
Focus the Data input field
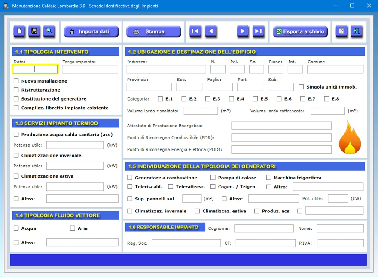35,69
